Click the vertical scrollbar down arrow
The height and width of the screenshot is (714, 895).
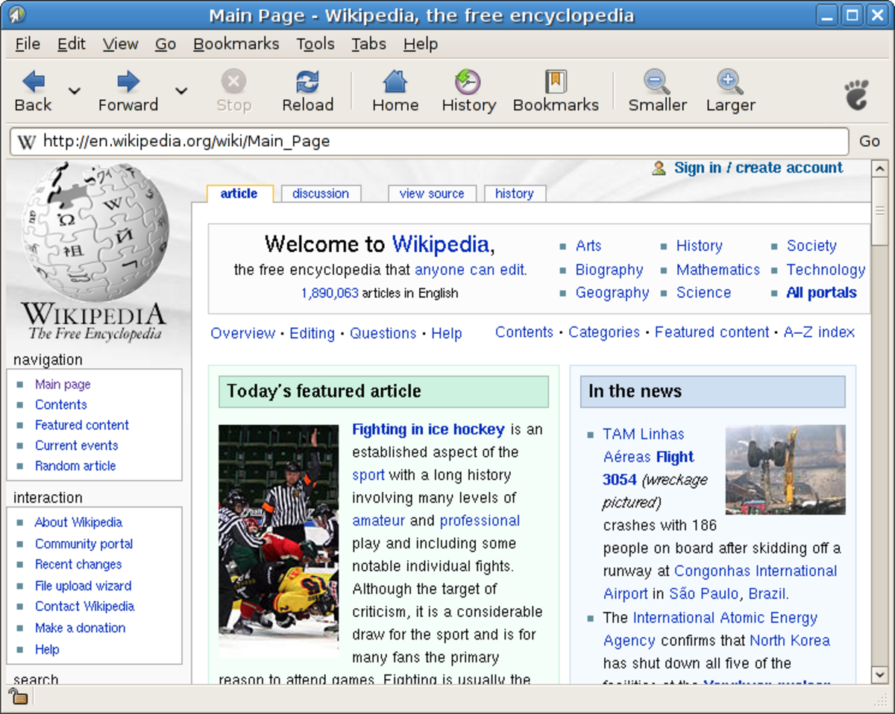point(880,674)
